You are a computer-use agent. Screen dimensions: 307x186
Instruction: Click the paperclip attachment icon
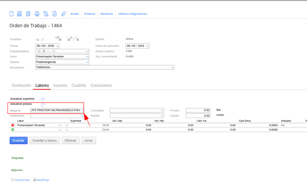[x=63, y=14]
